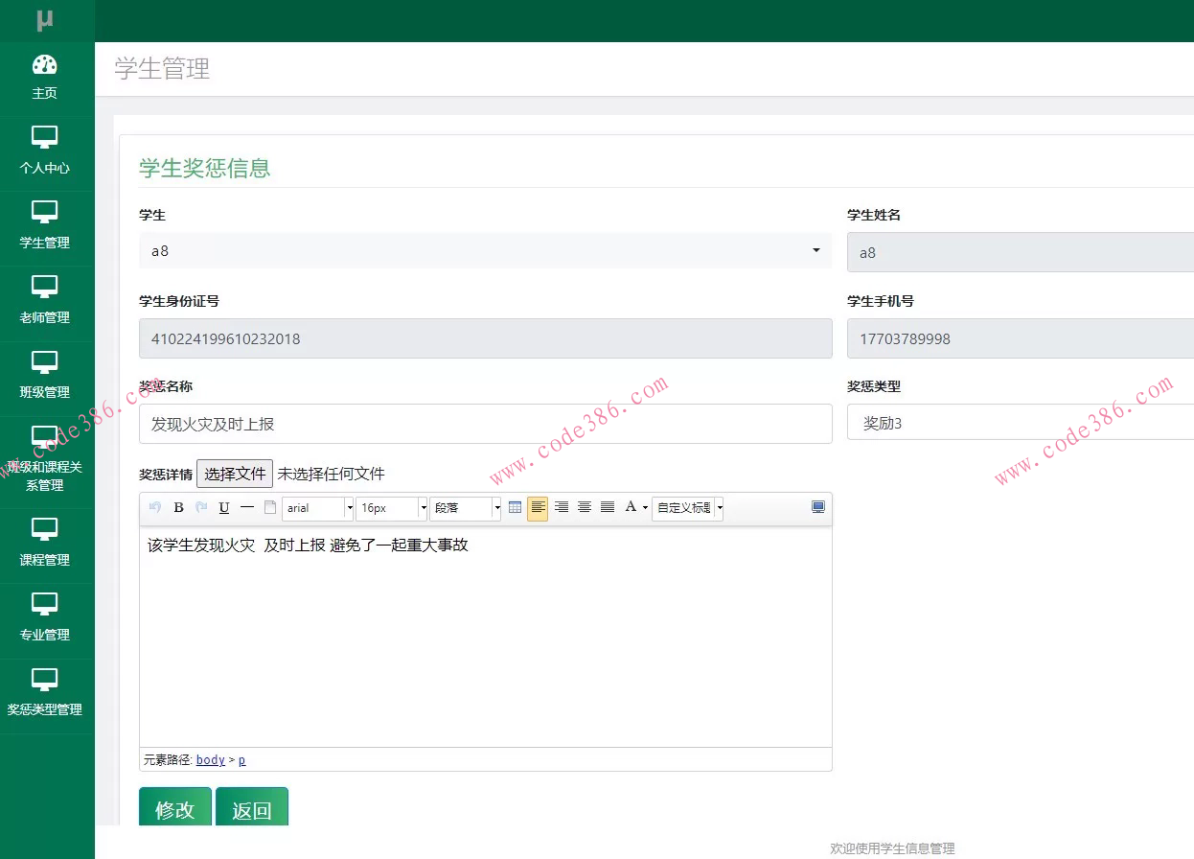The height and width of the screenshot is (859, 1194).
Task: Toggle underline formatting in the editor
Action: pyautogui.click(x=223, y=508)
